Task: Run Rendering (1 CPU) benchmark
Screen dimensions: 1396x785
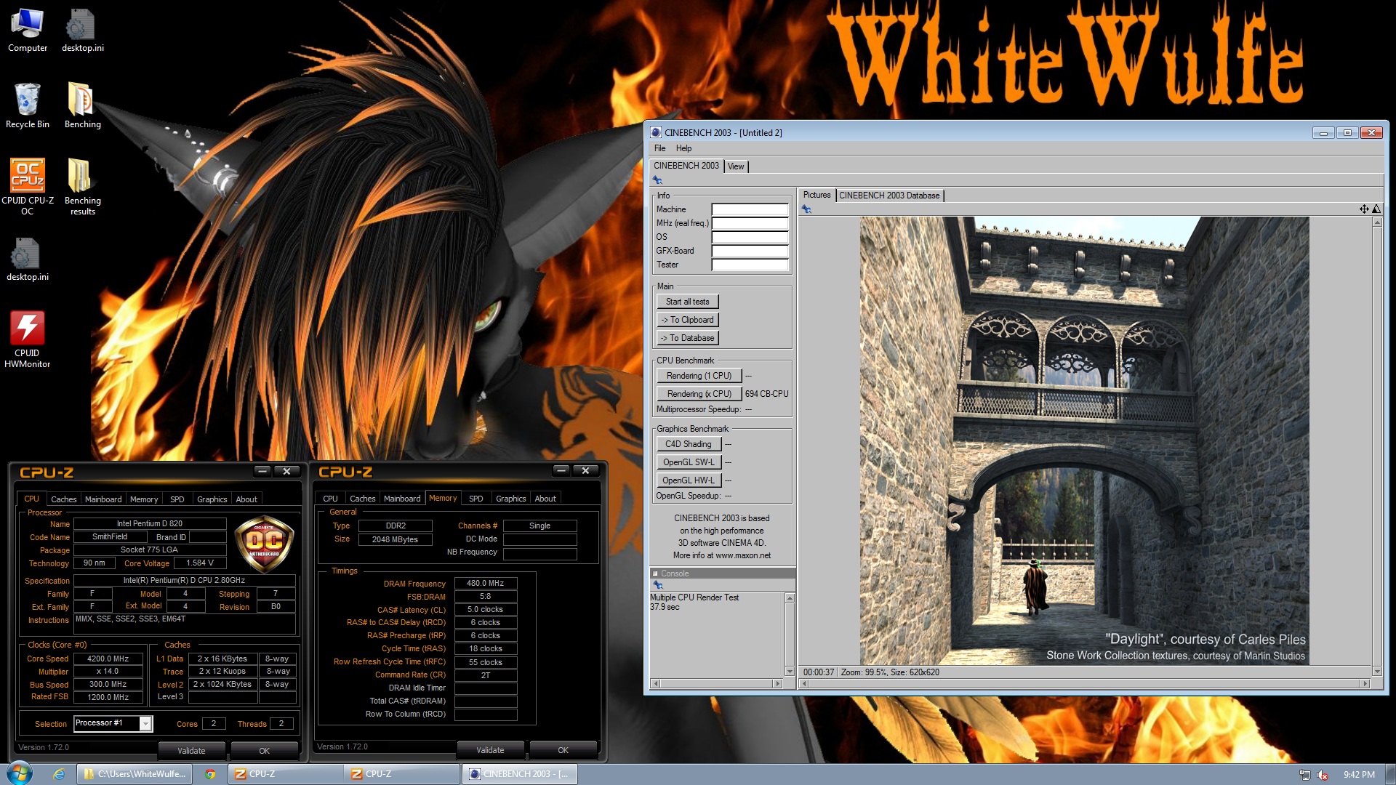Action: 699,376
